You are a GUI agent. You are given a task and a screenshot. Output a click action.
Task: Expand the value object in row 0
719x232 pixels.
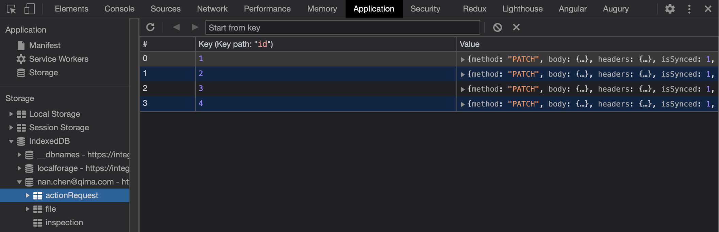(463, 59)
